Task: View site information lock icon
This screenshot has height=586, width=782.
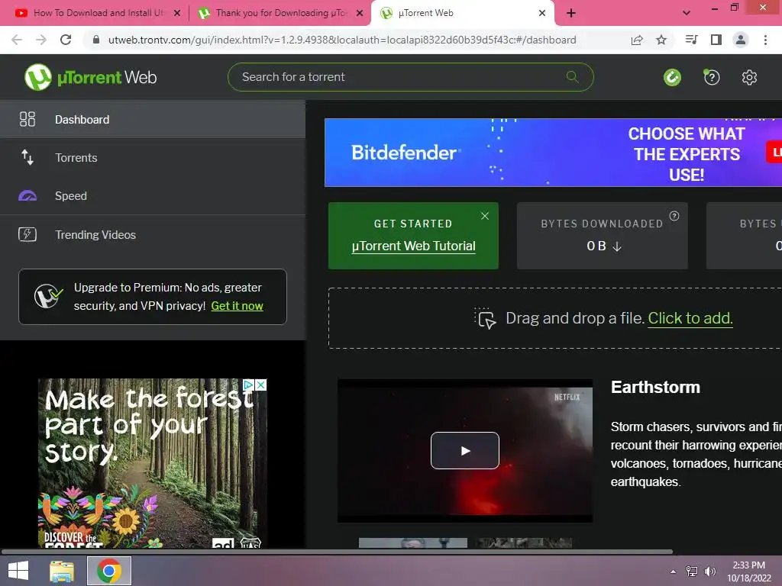Action: click(96, 40)
